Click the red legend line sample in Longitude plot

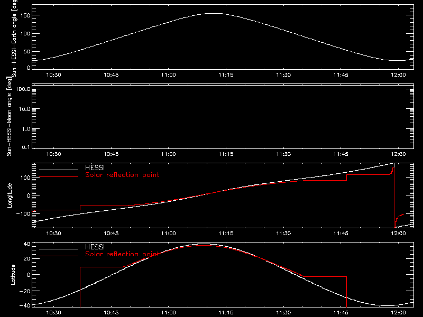pos(59,177)
